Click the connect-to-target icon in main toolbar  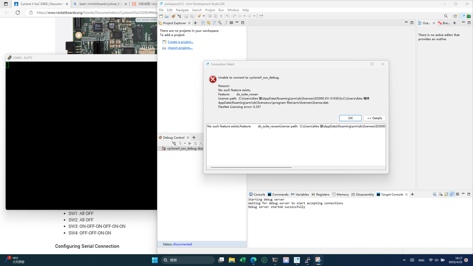click(179, 16)
